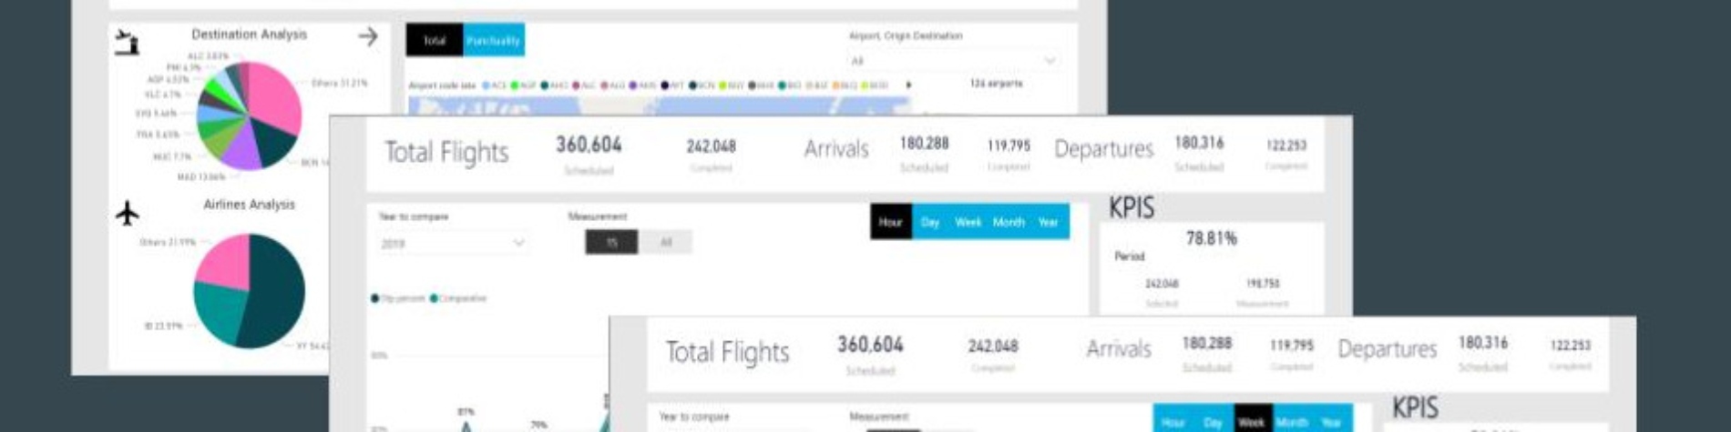This screenshot has width=1731, height=432.
Task: Switch to the Total tab
Action: coord(435,40)
